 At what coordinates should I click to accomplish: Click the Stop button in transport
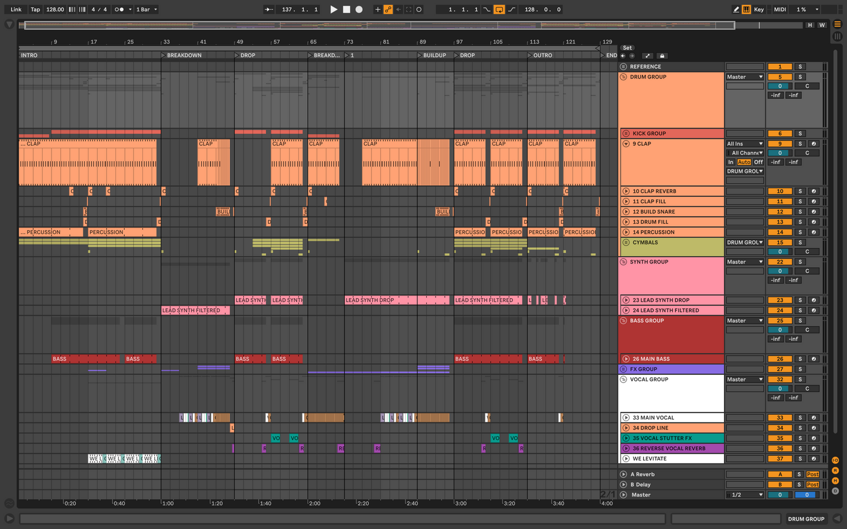pos(346,9)
